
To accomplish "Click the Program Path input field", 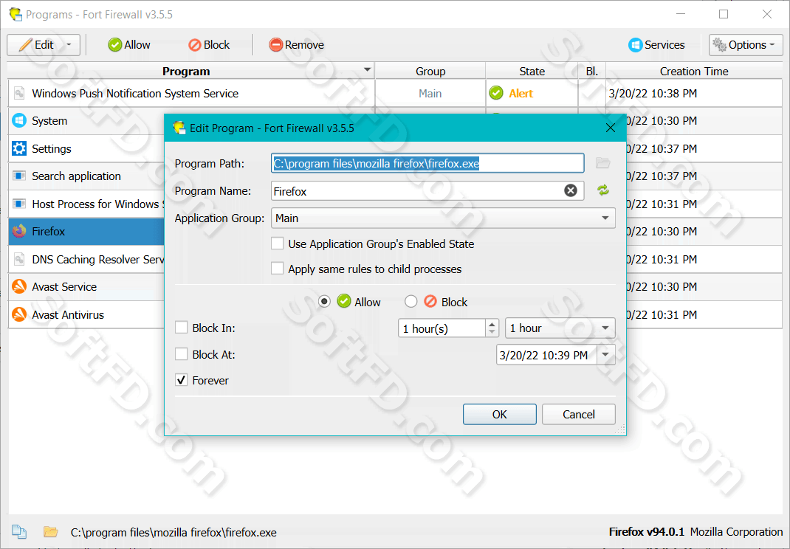I will point(427,163).
